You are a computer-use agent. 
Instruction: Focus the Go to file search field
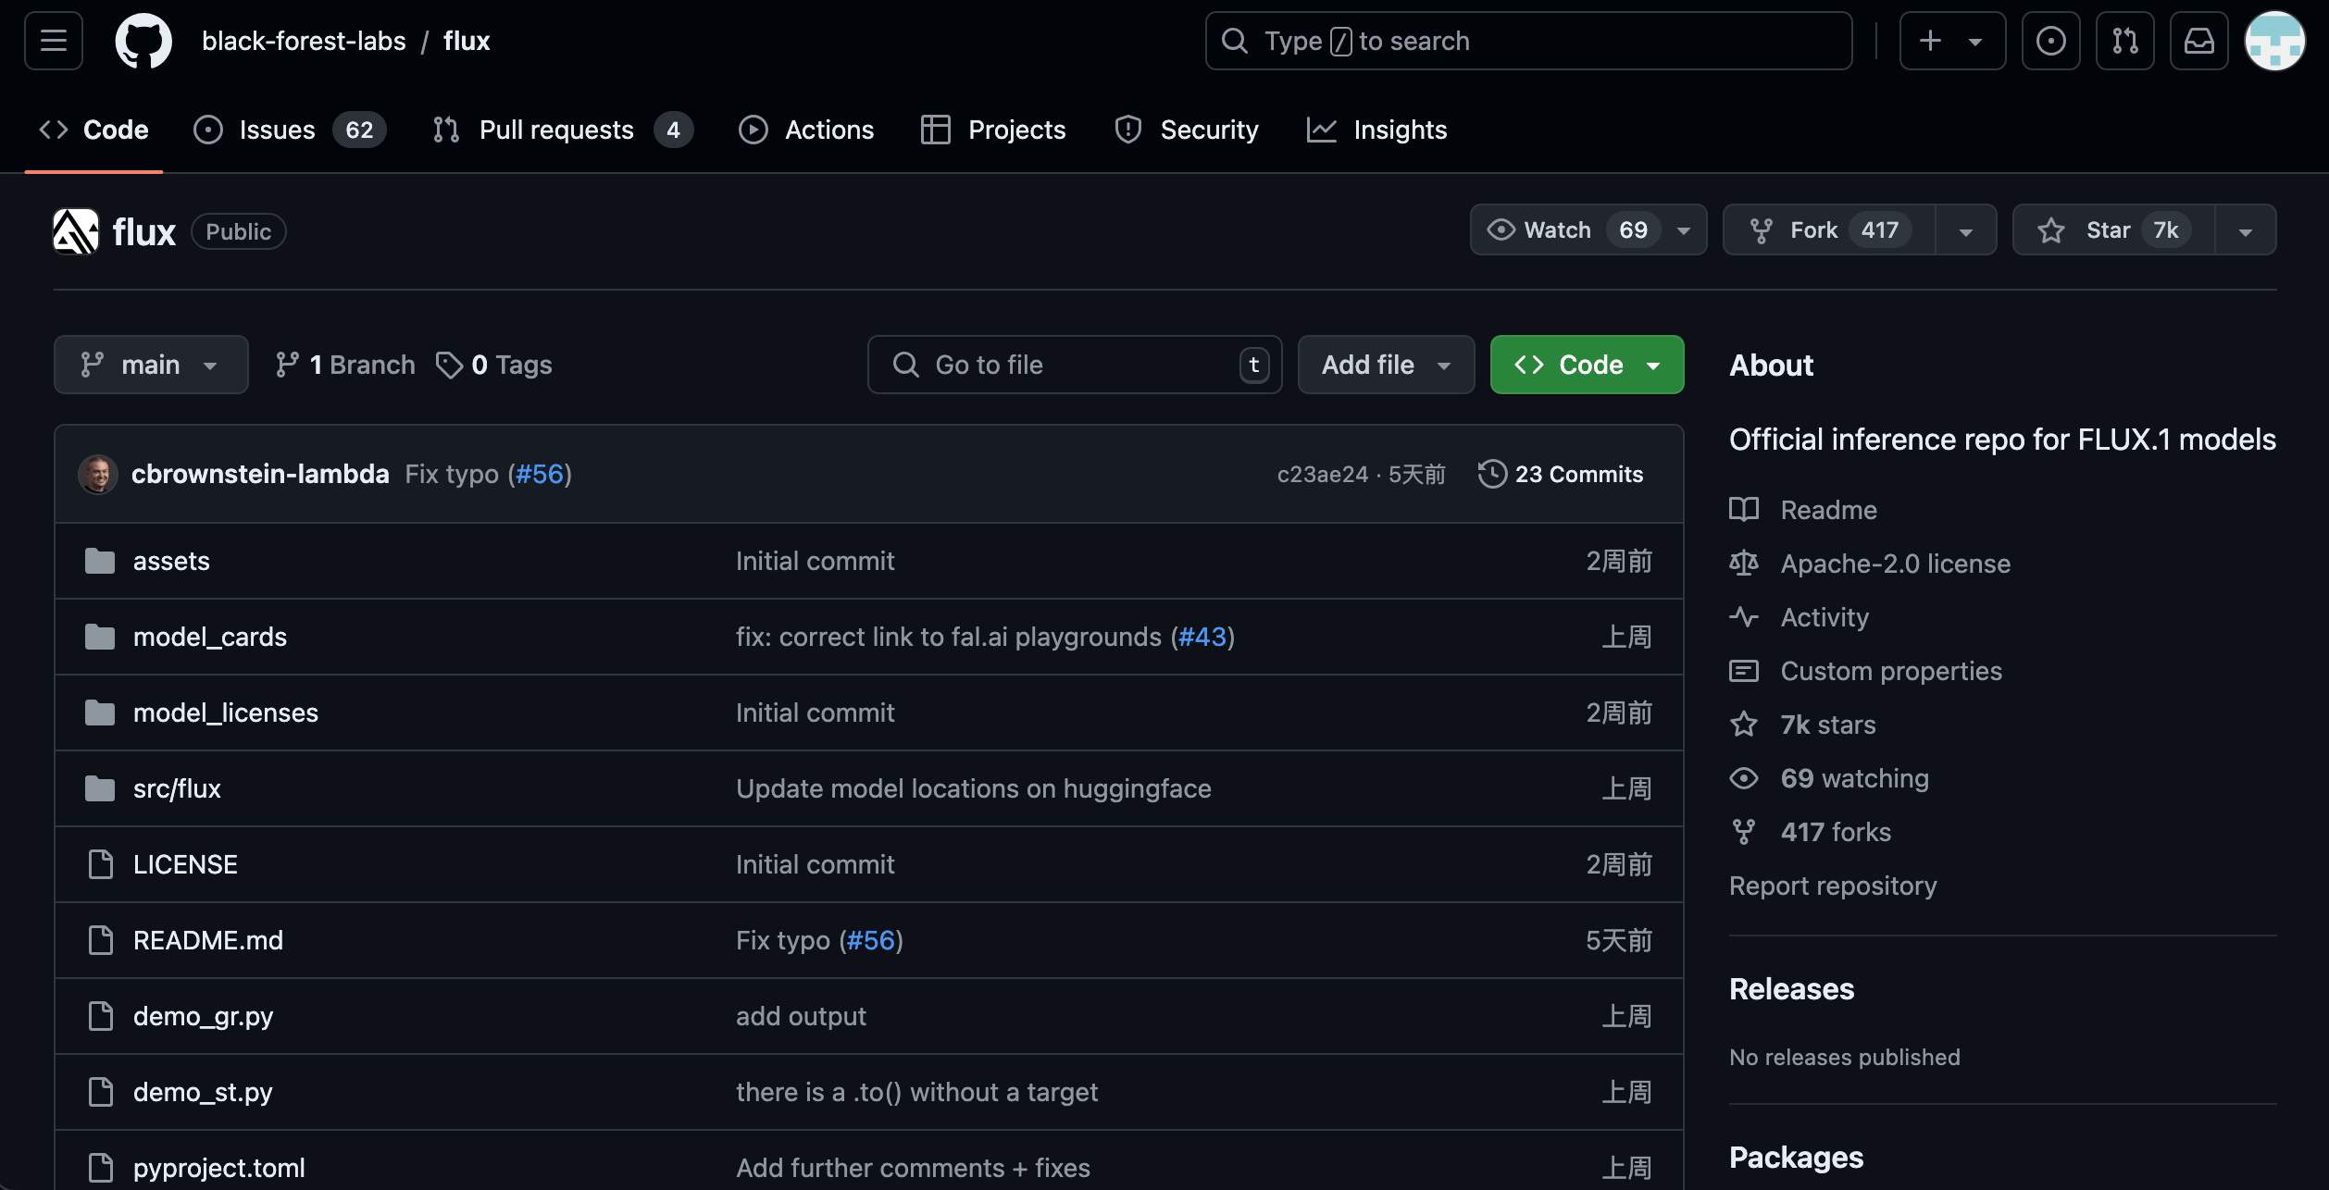[1075, 365]
